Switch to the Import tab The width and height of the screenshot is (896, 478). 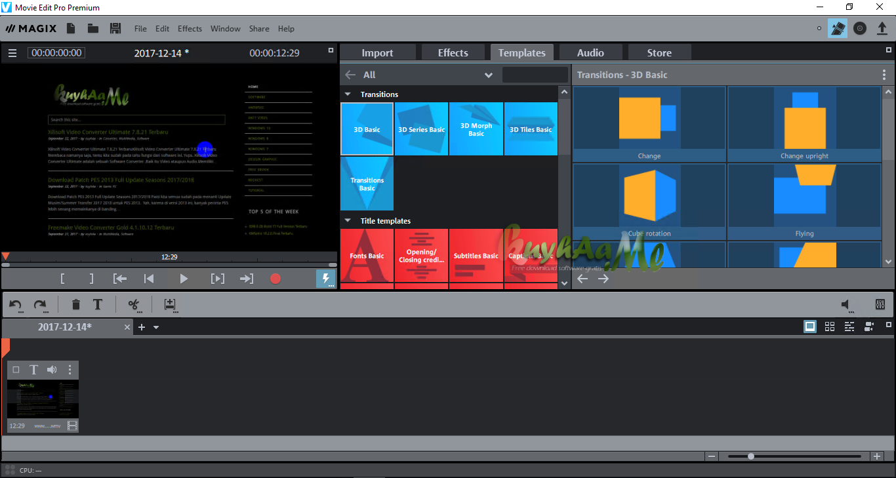pos(378,52)
